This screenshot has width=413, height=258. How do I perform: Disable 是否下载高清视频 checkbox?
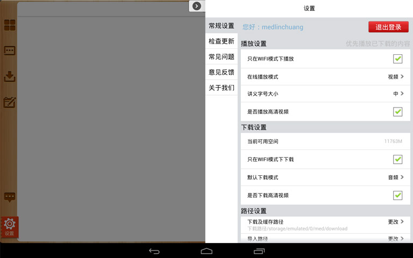point(397,195)
